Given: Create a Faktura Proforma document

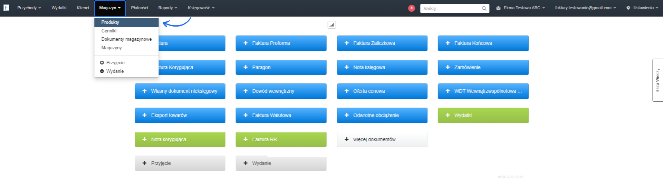Looking at the screenshot, I should [x=281, y=43].
